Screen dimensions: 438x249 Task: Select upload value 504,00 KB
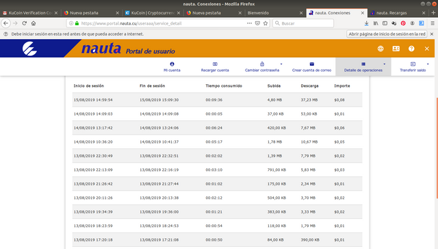[276, 198]
